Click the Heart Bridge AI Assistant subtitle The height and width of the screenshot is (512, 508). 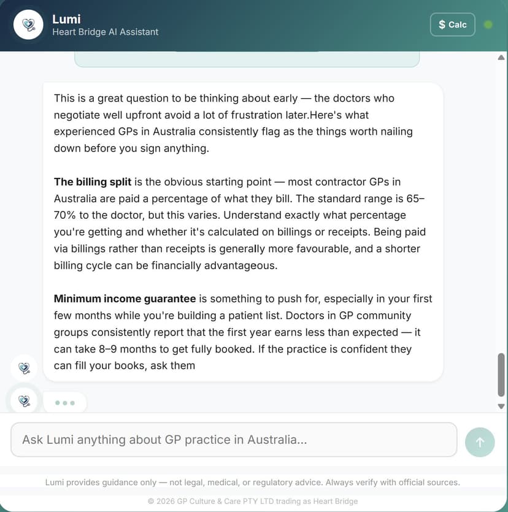(105, 32)
